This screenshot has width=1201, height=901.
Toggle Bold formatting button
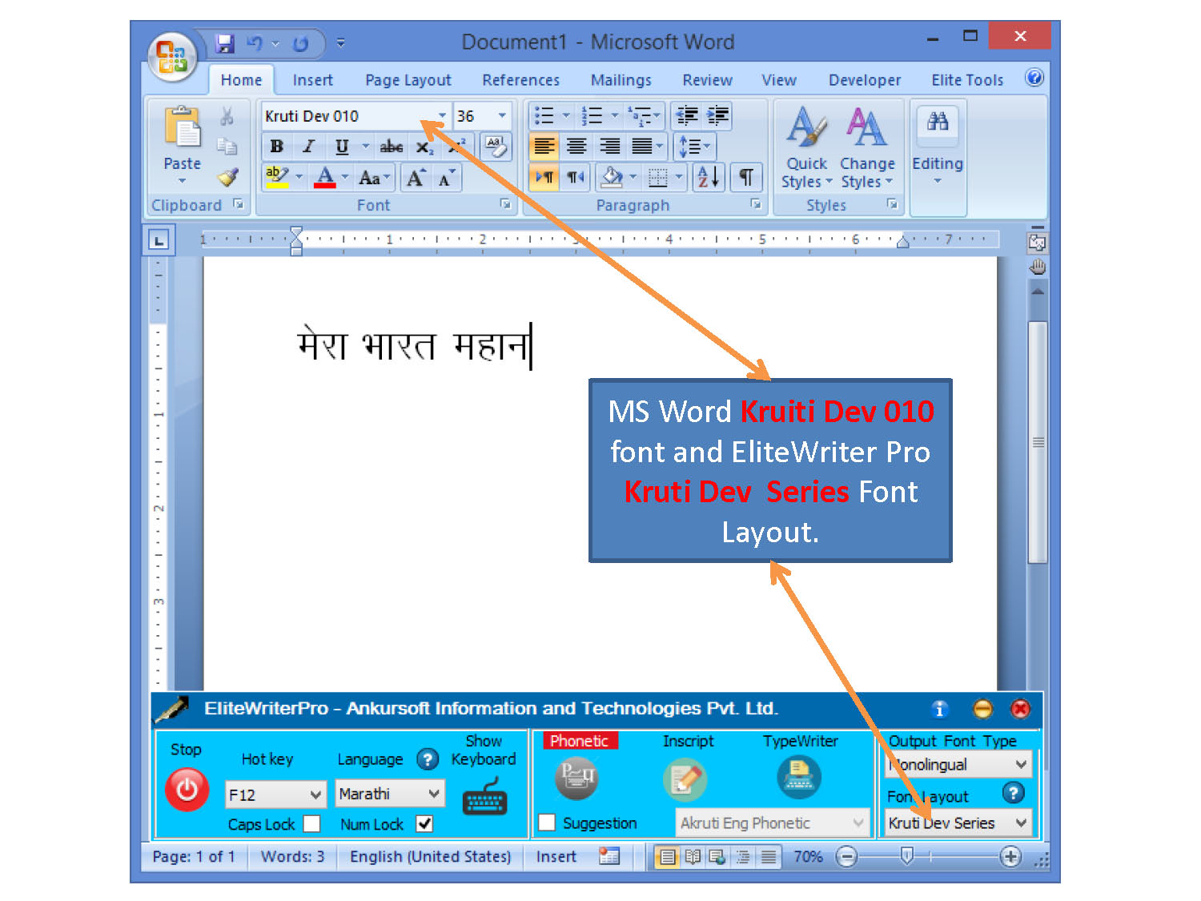coord(276,147)
